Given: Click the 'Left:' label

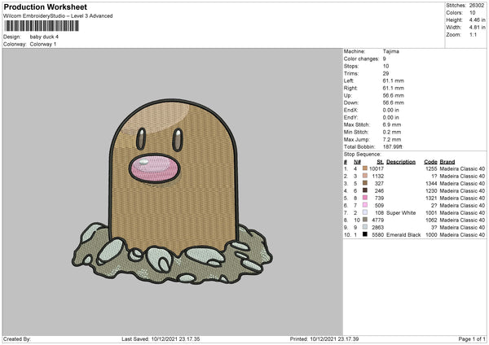Looking at the screenshot, I should (348, 81).
